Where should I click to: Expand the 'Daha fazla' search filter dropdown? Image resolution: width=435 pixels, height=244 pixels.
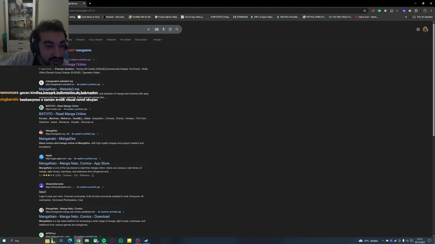coord(142,40)
